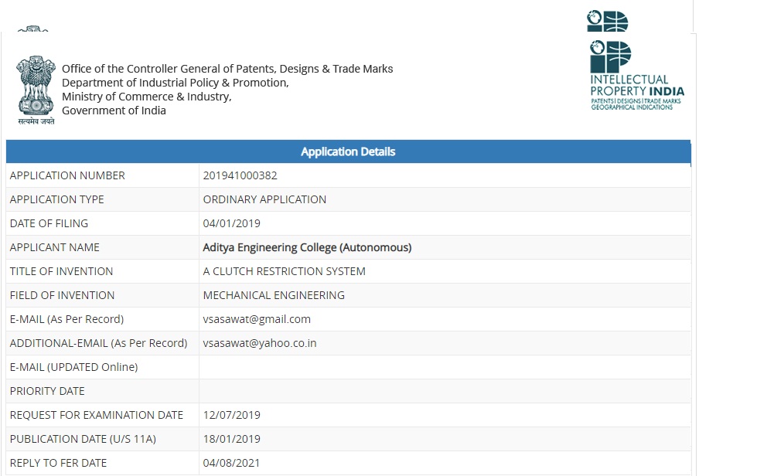
Task: Click the REPLY TO FER DATE label
Action: click(58, 463)
